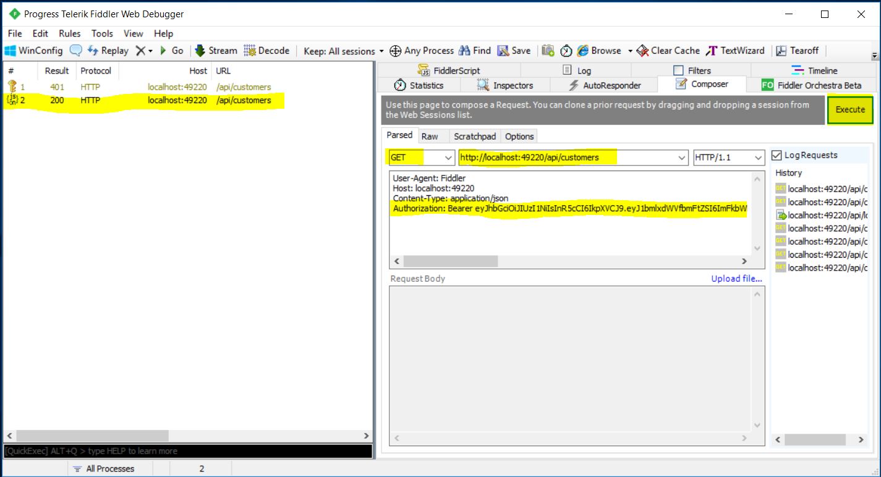This screenshot has height=477, width=881.
Task: Click the Tearoff button
Action: (797, 51)
